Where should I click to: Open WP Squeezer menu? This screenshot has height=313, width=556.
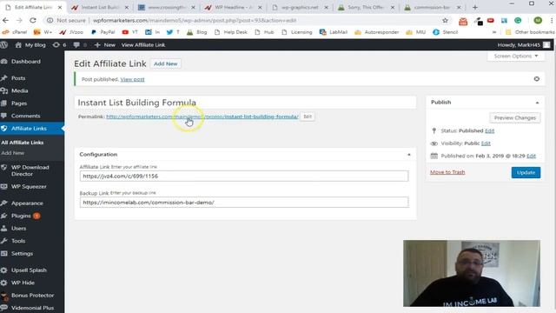tap(29, 186)
